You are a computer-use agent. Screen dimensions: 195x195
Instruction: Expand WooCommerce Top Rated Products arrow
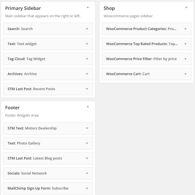click(185, 44)
